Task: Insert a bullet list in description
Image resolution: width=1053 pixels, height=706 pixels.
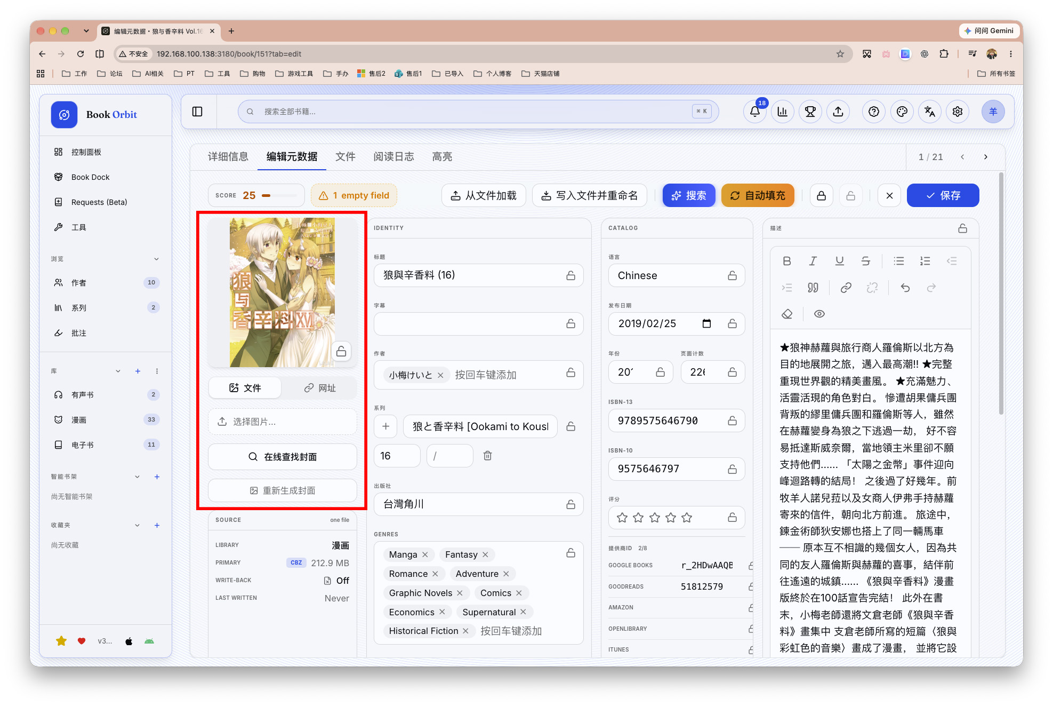Action: (x=899, y=261)
